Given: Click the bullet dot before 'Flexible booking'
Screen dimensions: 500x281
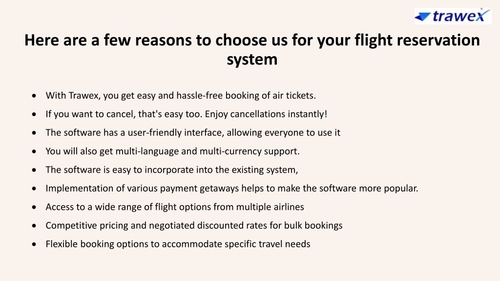Looking at the screenshot, I should pos(34,244).
